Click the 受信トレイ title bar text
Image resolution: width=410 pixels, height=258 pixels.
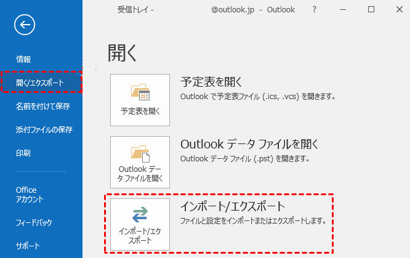[x=135, y=10]
